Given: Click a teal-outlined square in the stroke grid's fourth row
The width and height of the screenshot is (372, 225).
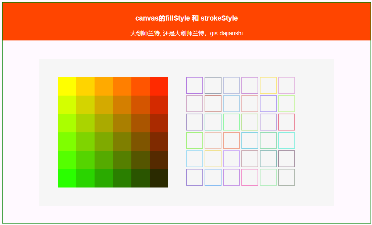Looking at the screenshot, I should [x=286, y=140].
